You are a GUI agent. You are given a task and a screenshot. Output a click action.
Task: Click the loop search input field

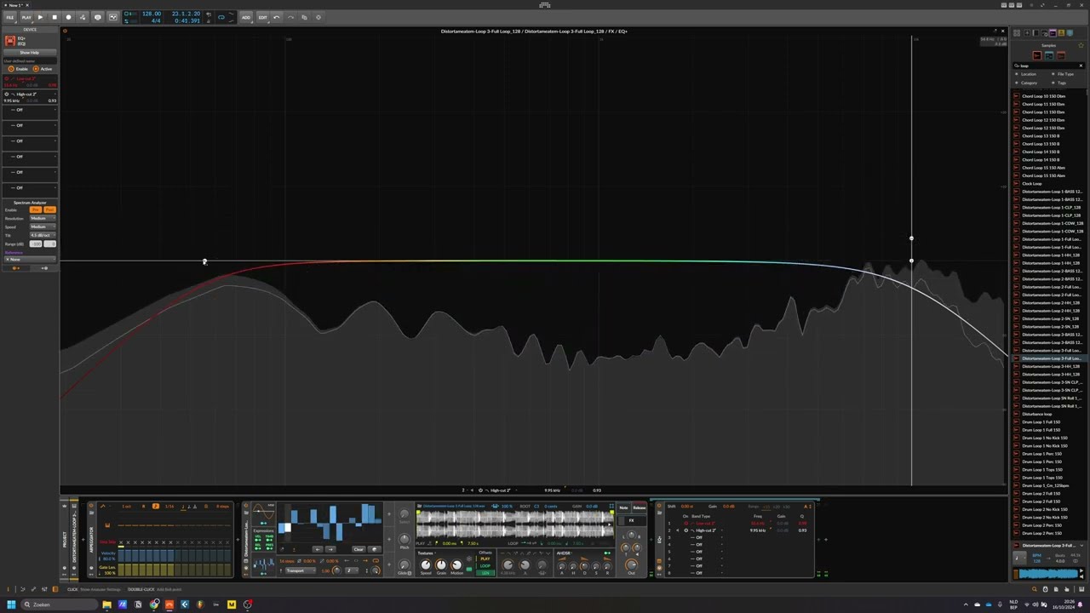click(x=1049, y=66)
